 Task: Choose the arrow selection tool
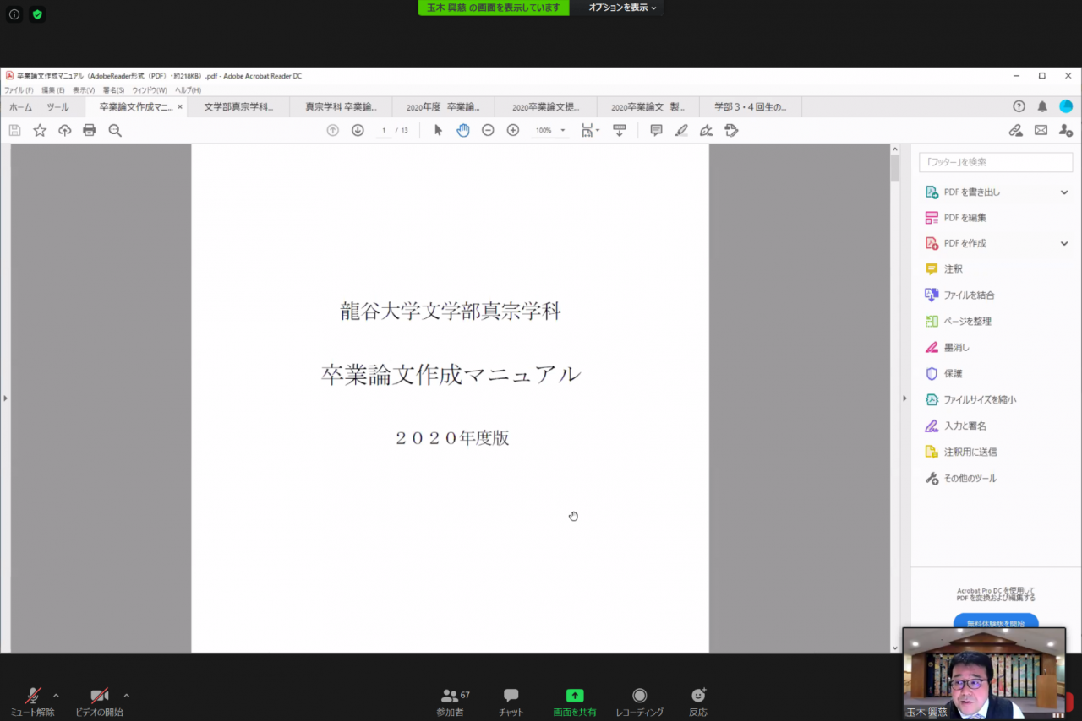point(438,130)
